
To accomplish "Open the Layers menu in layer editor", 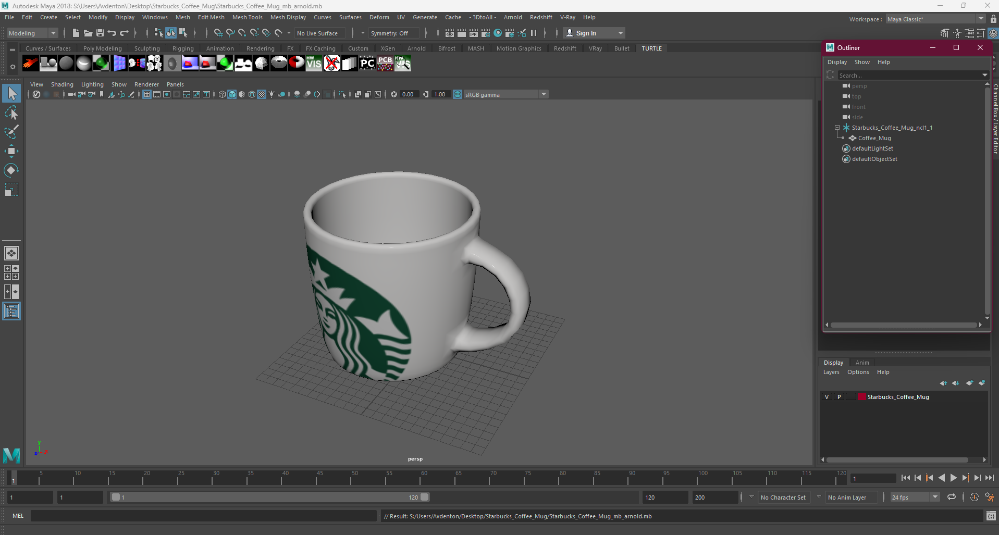I will click(x=831, y=372).
